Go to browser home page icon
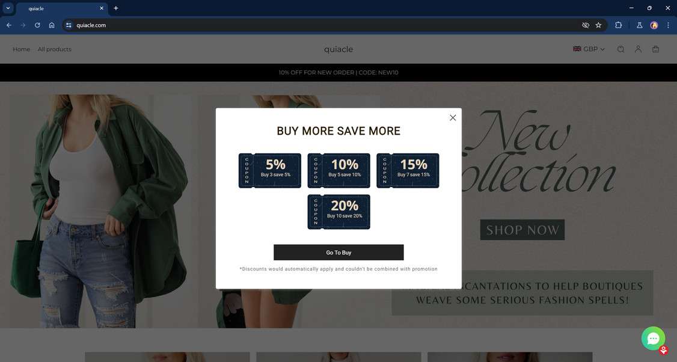The image size is (677, 362). (51, 25)
